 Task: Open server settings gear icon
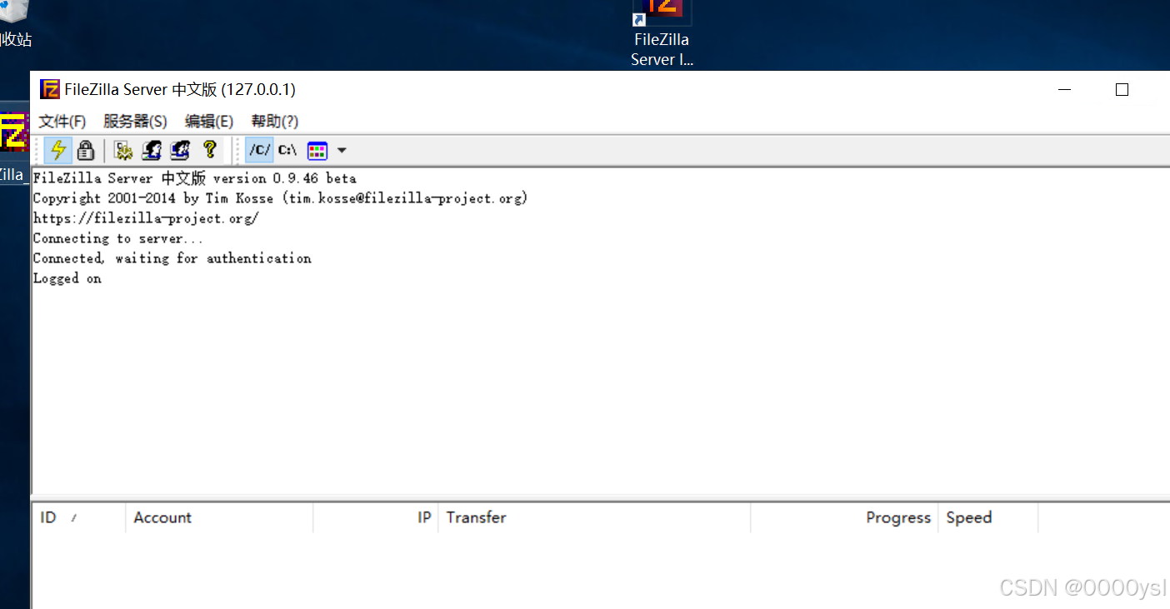point(123,150)
